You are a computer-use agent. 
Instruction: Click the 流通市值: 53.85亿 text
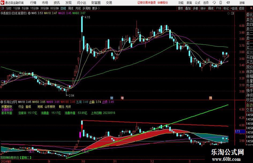pos(76,113)
